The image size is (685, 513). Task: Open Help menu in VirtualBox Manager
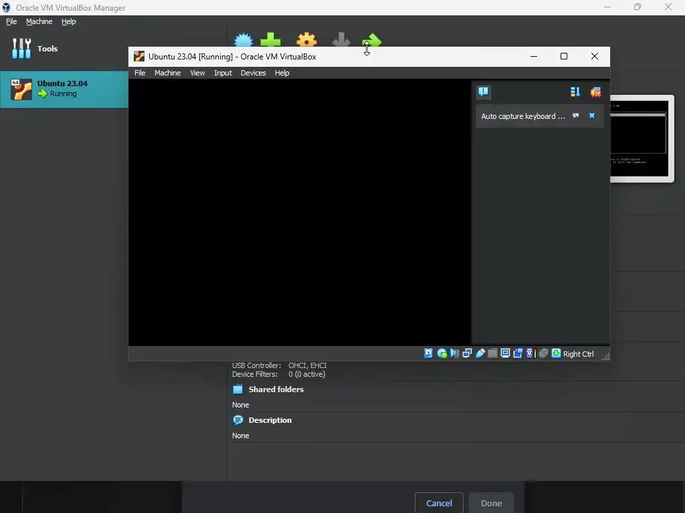point(69,21)
